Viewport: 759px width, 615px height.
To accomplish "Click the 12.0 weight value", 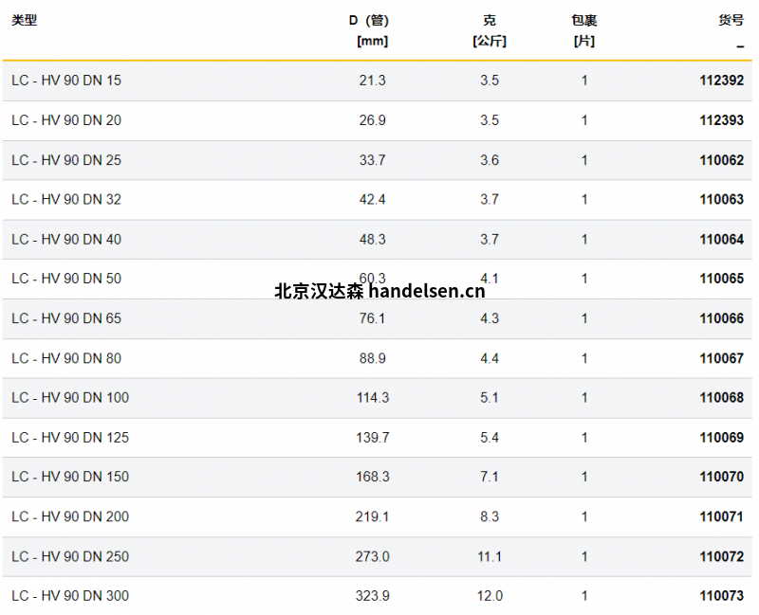I will click(490, 596).
